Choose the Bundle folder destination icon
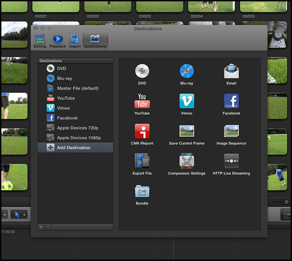The height and width of the screenshot is (261, 292). tap(142, 191)
